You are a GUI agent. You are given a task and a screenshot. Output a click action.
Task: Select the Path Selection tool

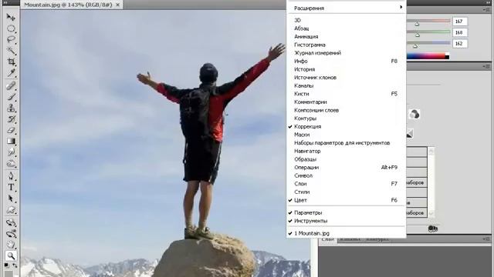[11, 199]
